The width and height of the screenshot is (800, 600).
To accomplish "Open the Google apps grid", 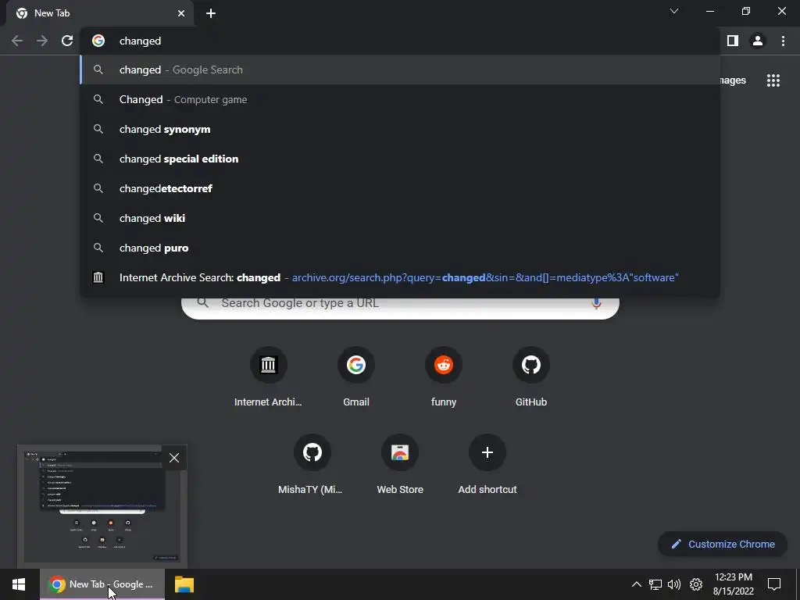I will 773,80.
